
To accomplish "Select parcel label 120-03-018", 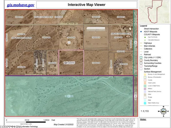I will point(121,51).
